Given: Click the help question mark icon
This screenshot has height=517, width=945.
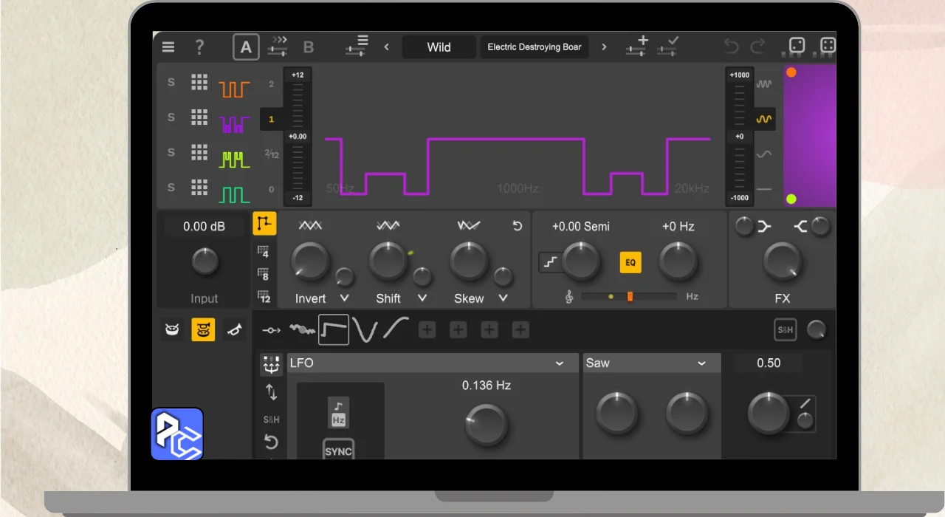Looking at the screenshot, I should point(199,47).
